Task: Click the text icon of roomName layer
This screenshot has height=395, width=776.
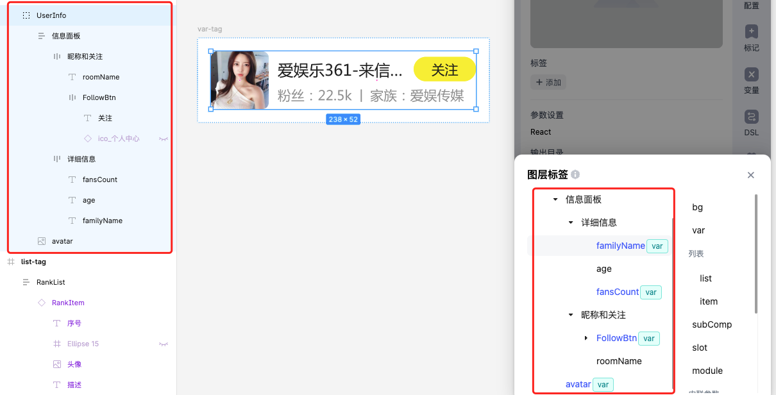Action: [72, 77]
